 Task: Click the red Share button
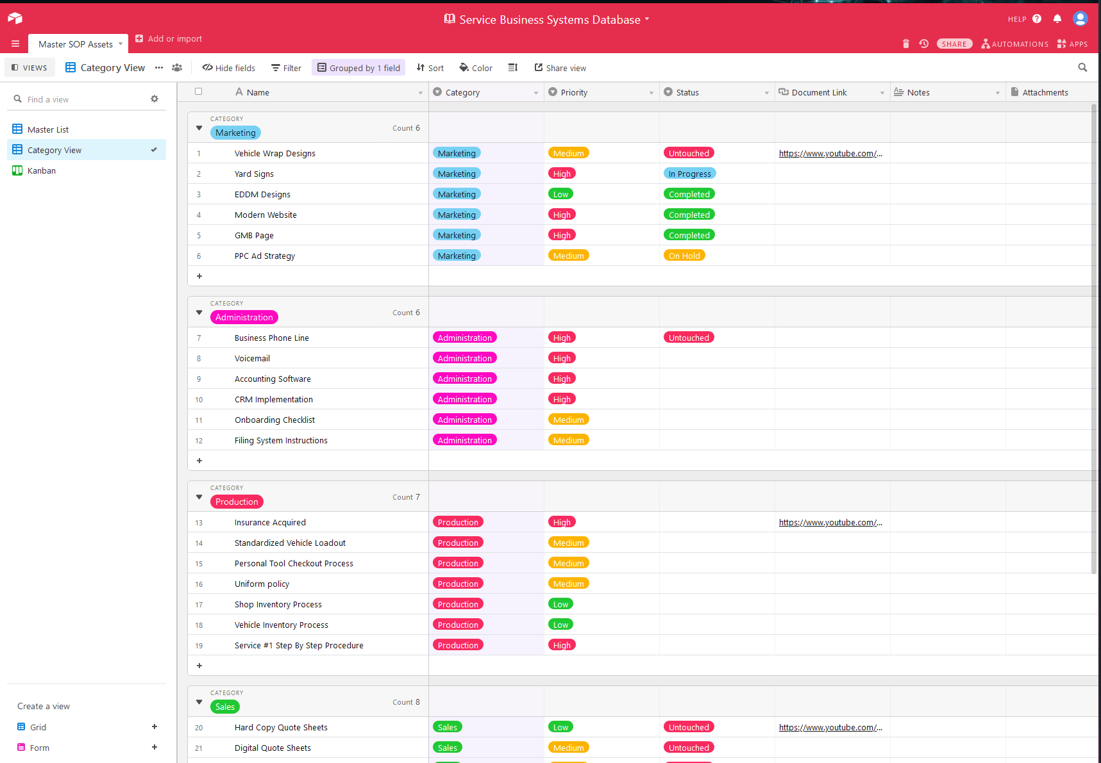pos(954,44)
